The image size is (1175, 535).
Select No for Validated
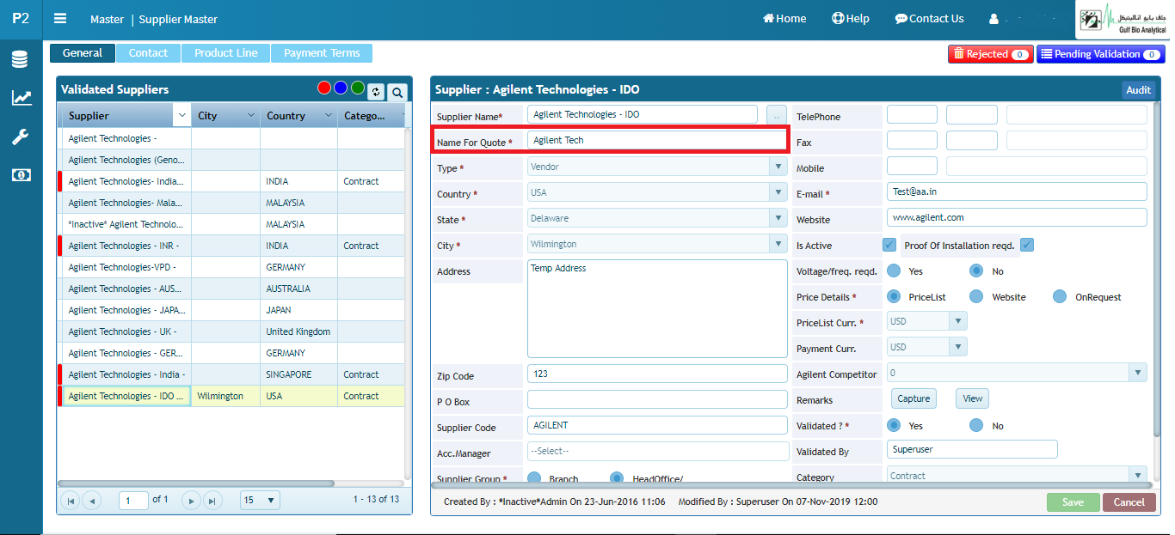pos(976,425)
